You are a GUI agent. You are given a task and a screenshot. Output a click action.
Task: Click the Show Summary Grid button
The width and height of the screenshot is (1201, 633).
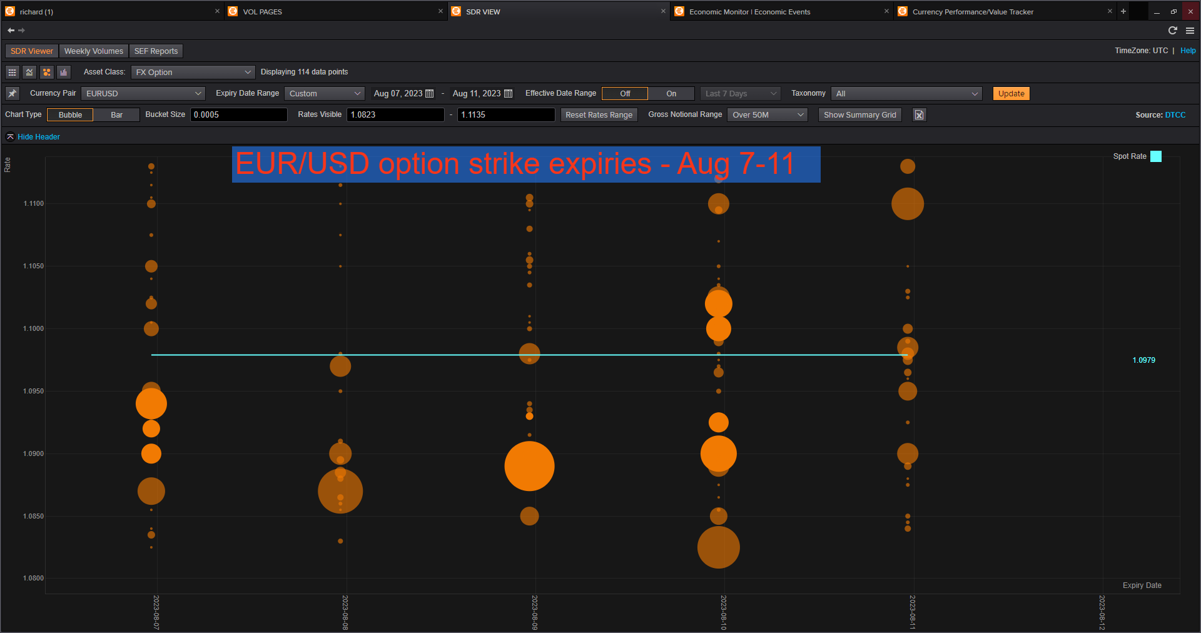859,115
